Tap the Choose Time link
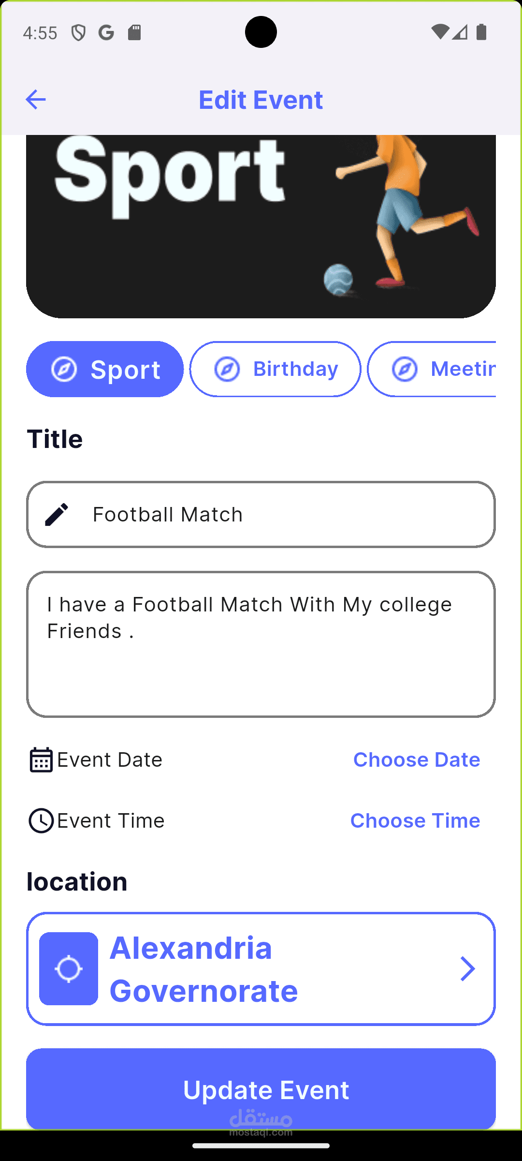The width and height of the screenshot is (522, 1161). click(x=415, y=820)
